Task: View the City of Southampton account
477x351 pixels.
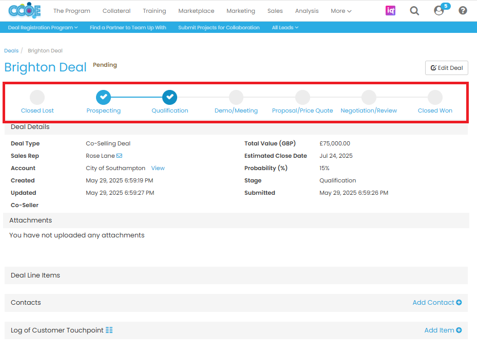Action: pos(158,168)
